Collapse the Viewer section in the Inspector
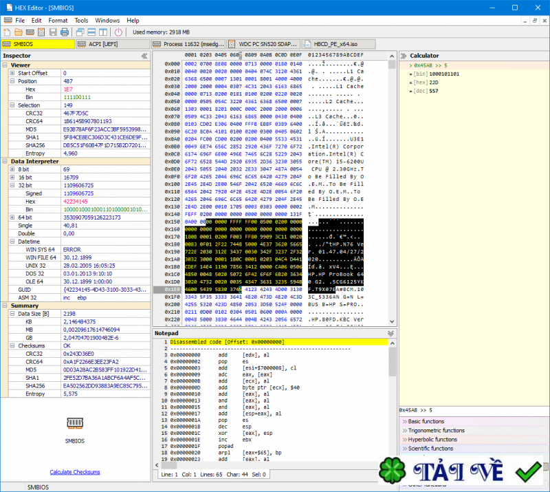Image resolution: width=550 pixels, height=492 pixels. click(x=6, y=65)
